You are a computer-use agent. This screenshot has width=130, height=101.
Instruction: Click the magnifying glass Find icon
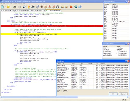click(x=24, y=7)
